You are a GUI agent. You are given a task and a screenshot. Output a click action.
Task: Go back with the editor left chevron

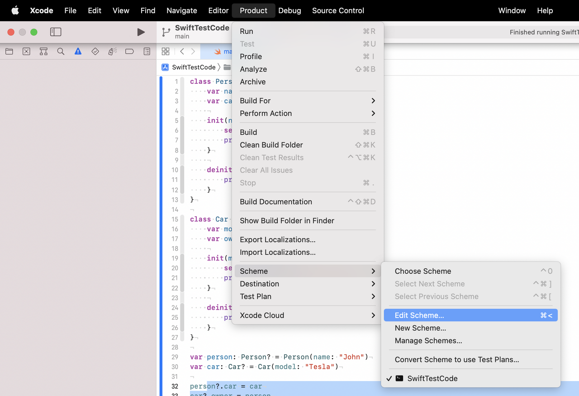pyautogui.click(x=182, y=52)
